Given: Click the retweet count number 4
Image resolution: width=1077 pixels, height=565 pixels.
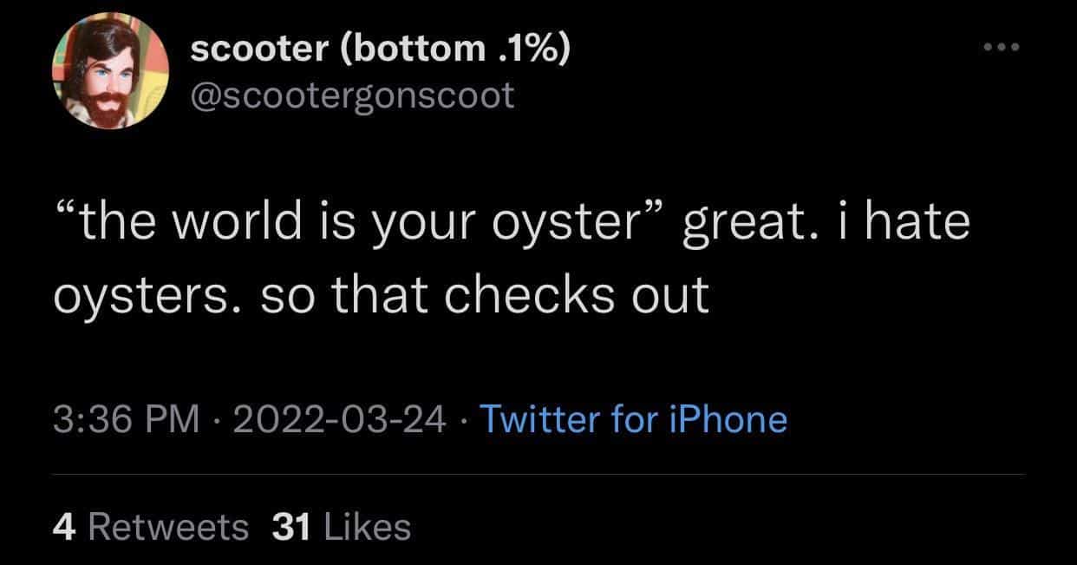Looking at the screenshot, I should [62, 526].
